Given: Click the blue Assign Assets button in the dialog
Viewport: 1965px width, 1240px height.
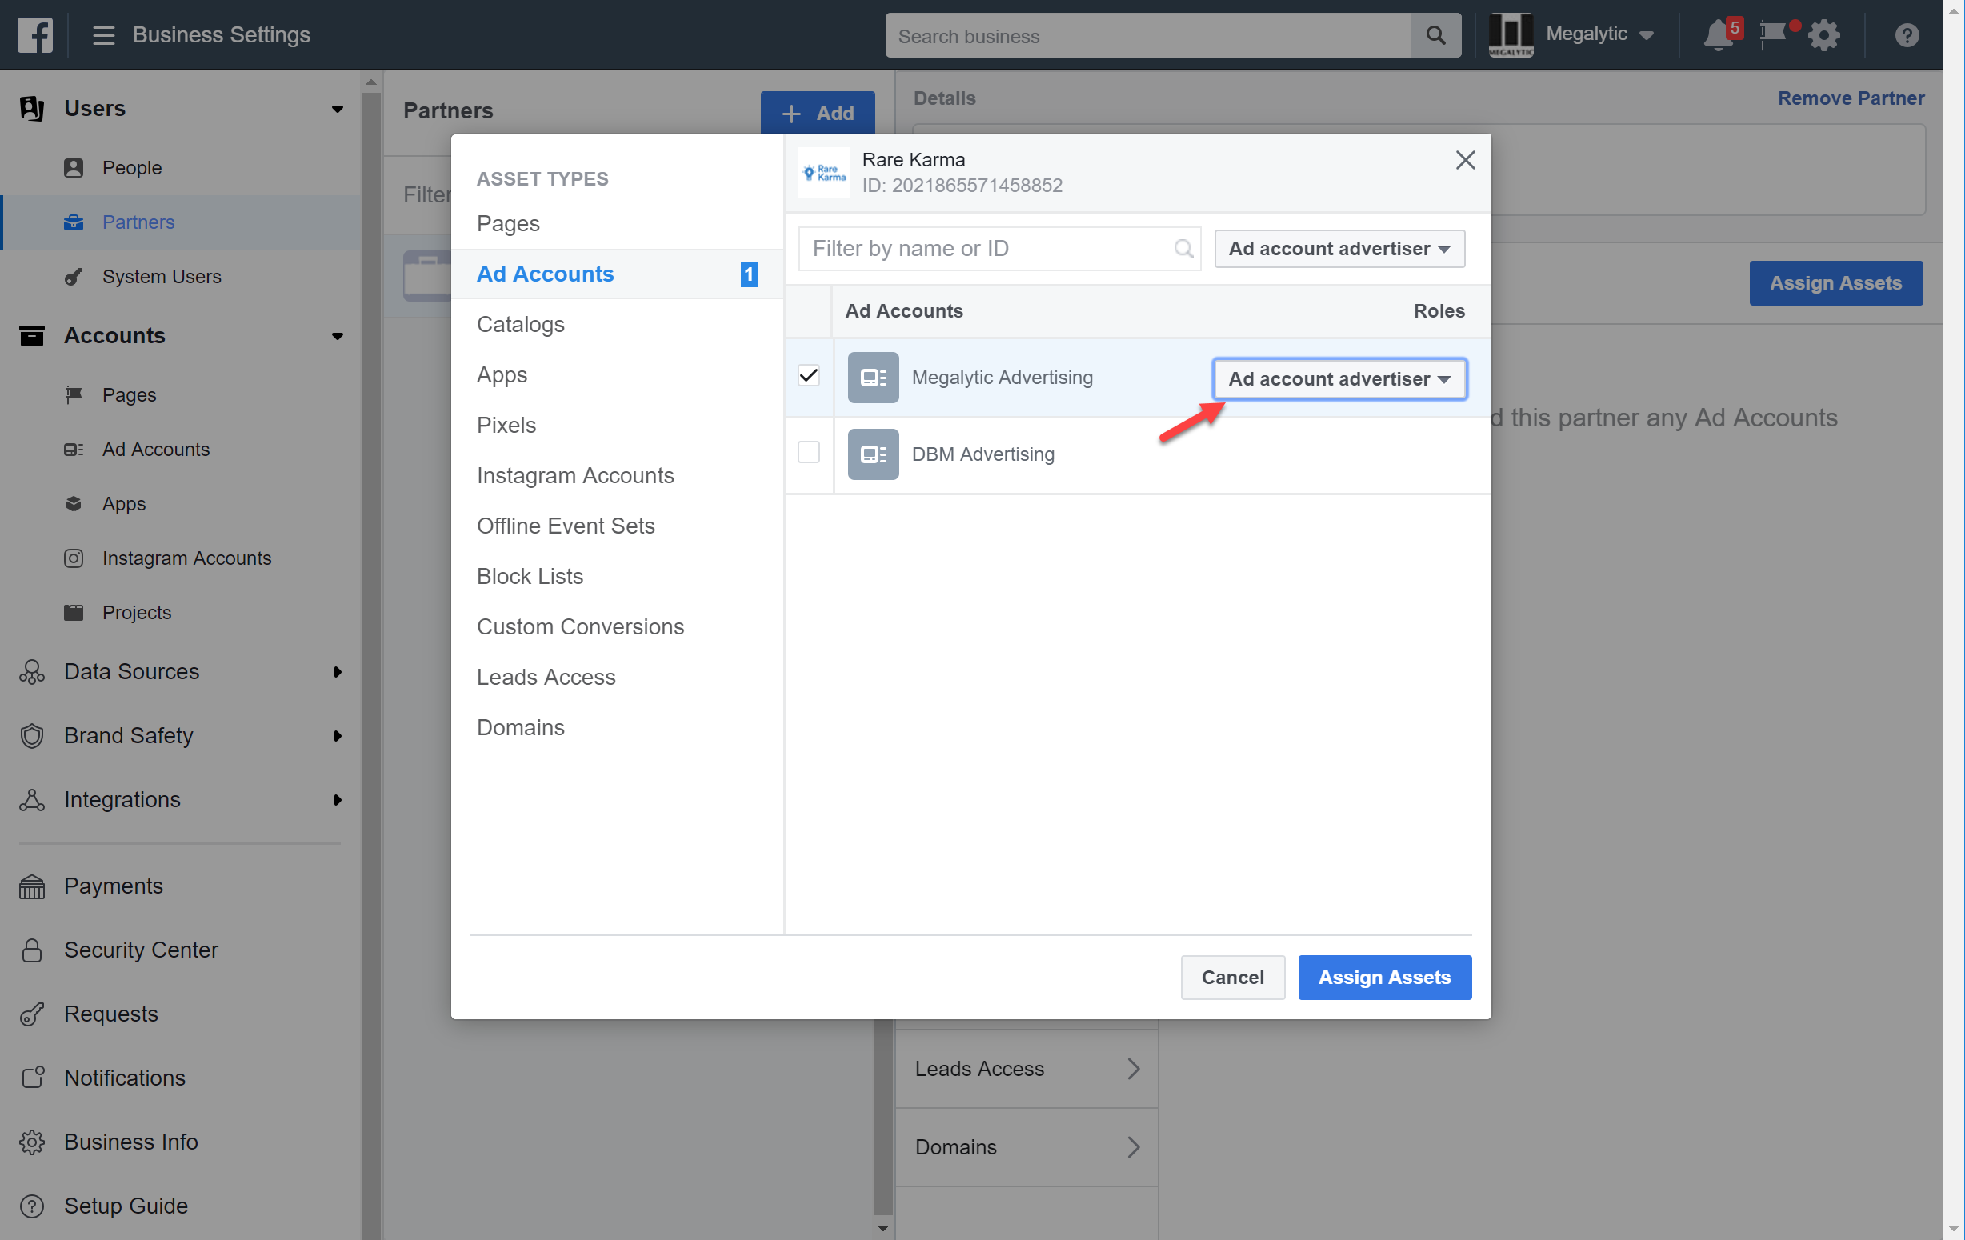Looking at the screenshot, I should [x=1384, y=978].
